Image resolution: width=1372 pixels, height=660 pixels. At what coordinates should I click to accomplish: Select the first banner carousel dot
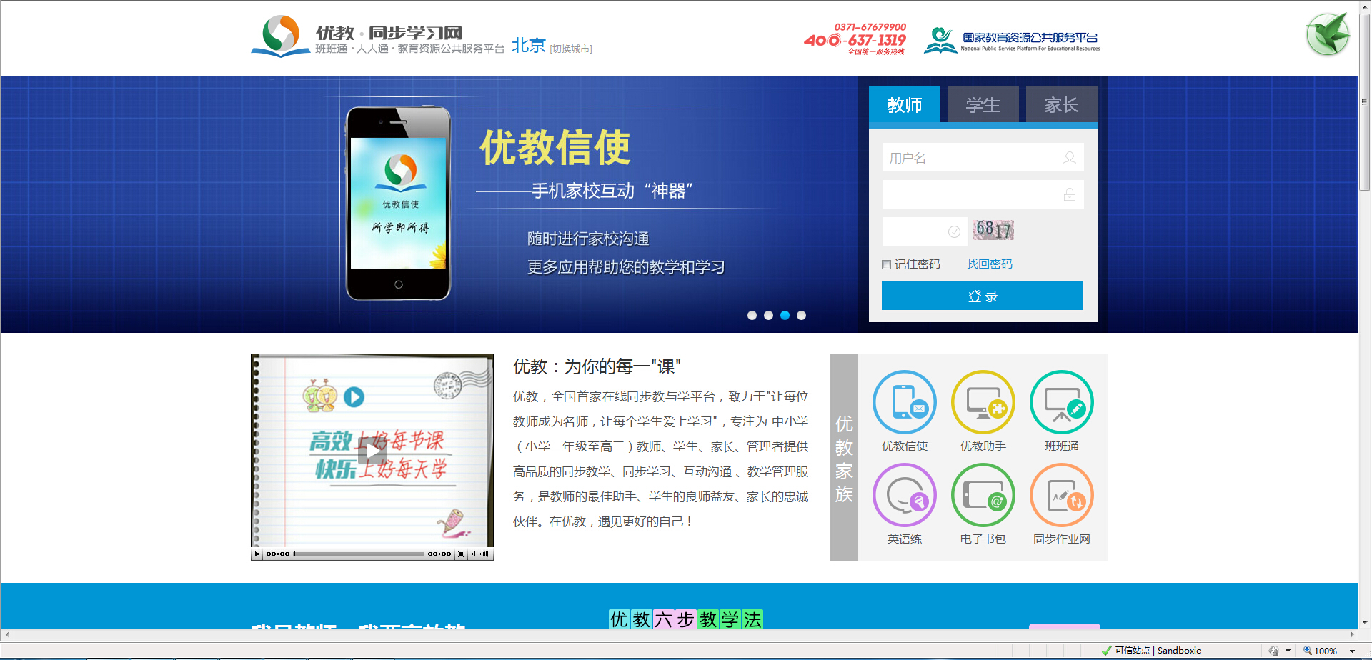752,315
